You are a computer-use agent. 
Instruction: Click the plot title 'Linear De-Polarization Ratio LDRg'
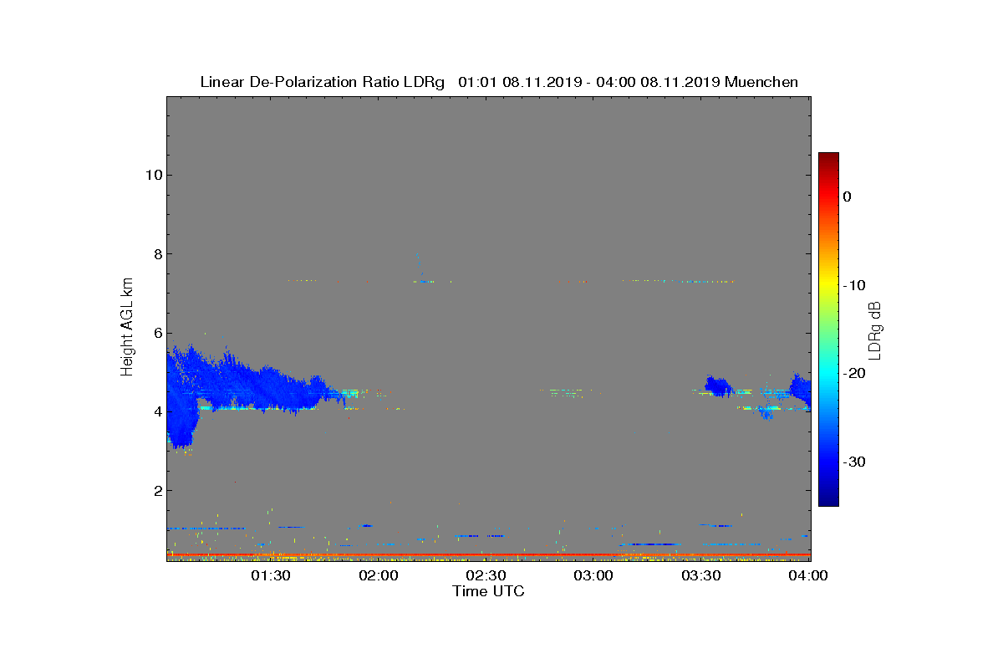(323, 82)
